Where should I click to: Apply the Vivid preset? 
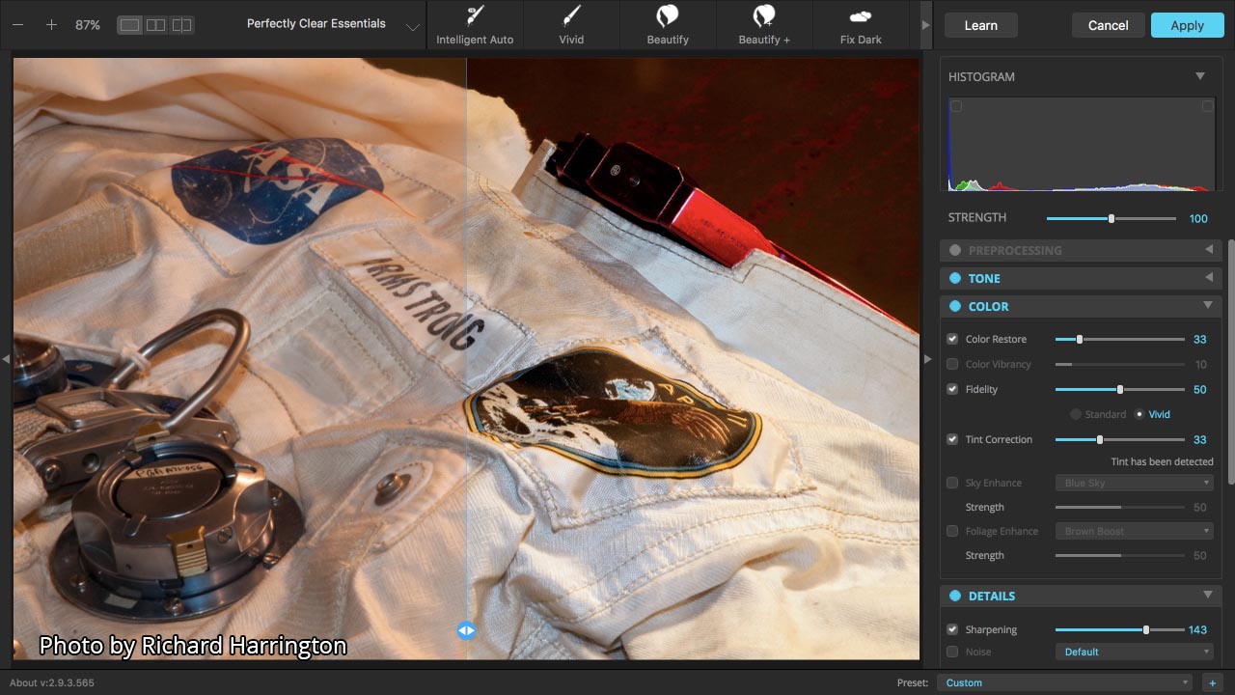571,25
